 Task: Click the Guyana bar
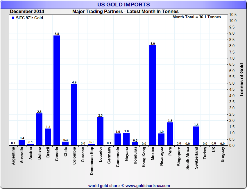126,139
